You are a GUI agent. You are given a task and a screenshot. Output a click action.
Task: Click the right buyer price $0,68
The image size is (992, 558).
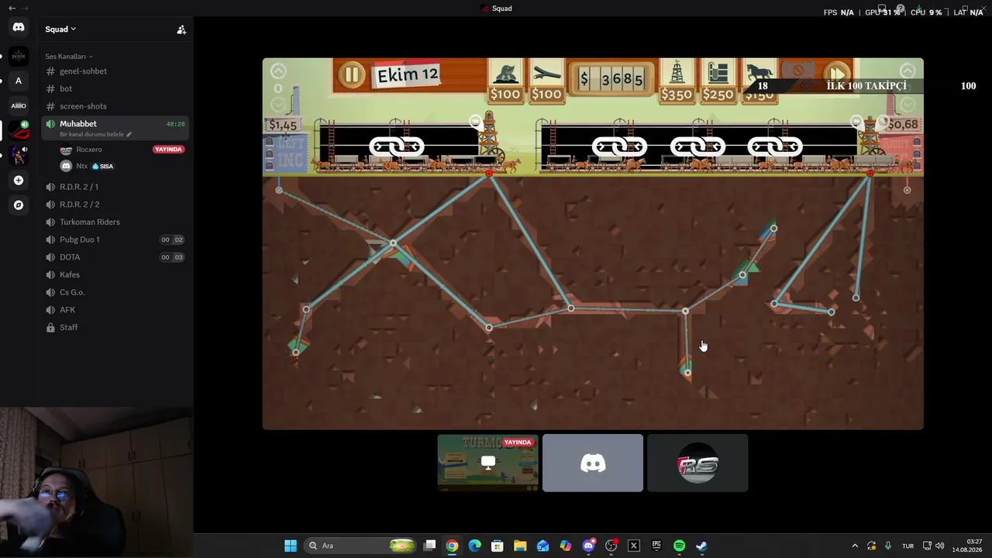point(903,124)
